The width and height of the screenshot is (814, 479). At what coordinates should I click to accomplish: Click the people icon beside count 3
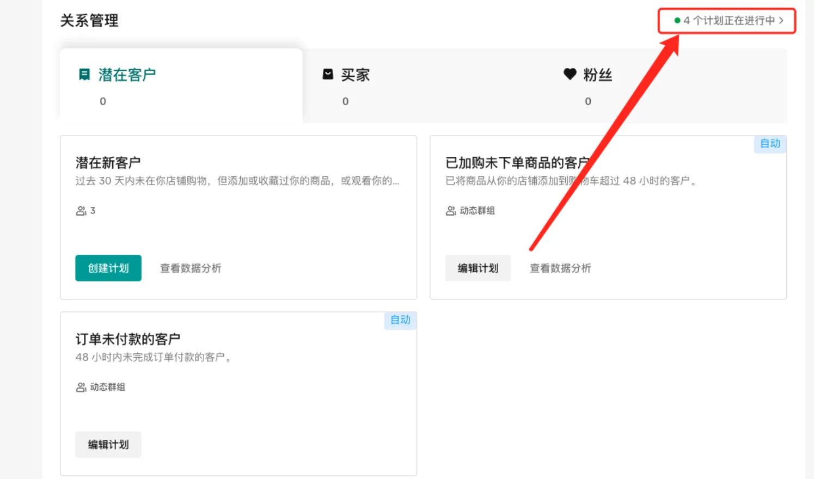(x=81, y=211)
